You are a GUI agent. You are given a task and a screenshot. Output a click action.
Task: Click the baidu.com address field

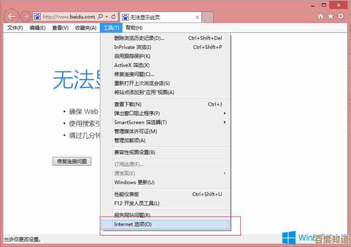click(x=68, y=17)
